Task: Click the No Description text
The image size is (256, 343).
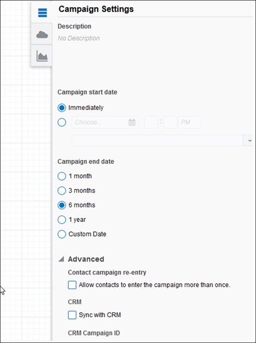Action: point(79,38)
